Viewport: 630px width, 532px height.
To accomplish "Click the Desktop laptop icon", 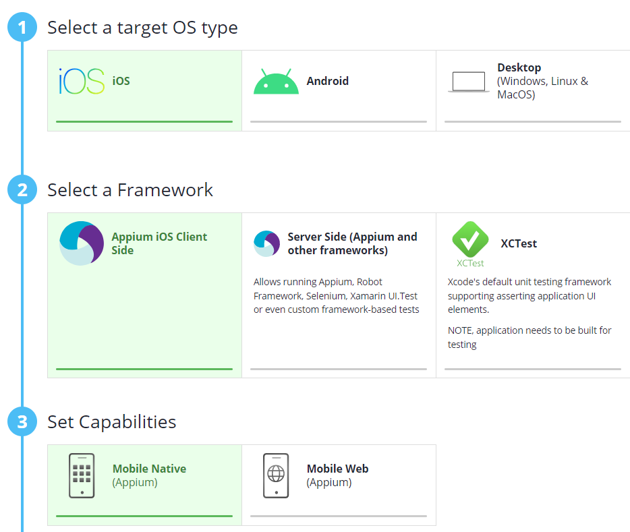I will pyautogui.click(x=468, y=82).
